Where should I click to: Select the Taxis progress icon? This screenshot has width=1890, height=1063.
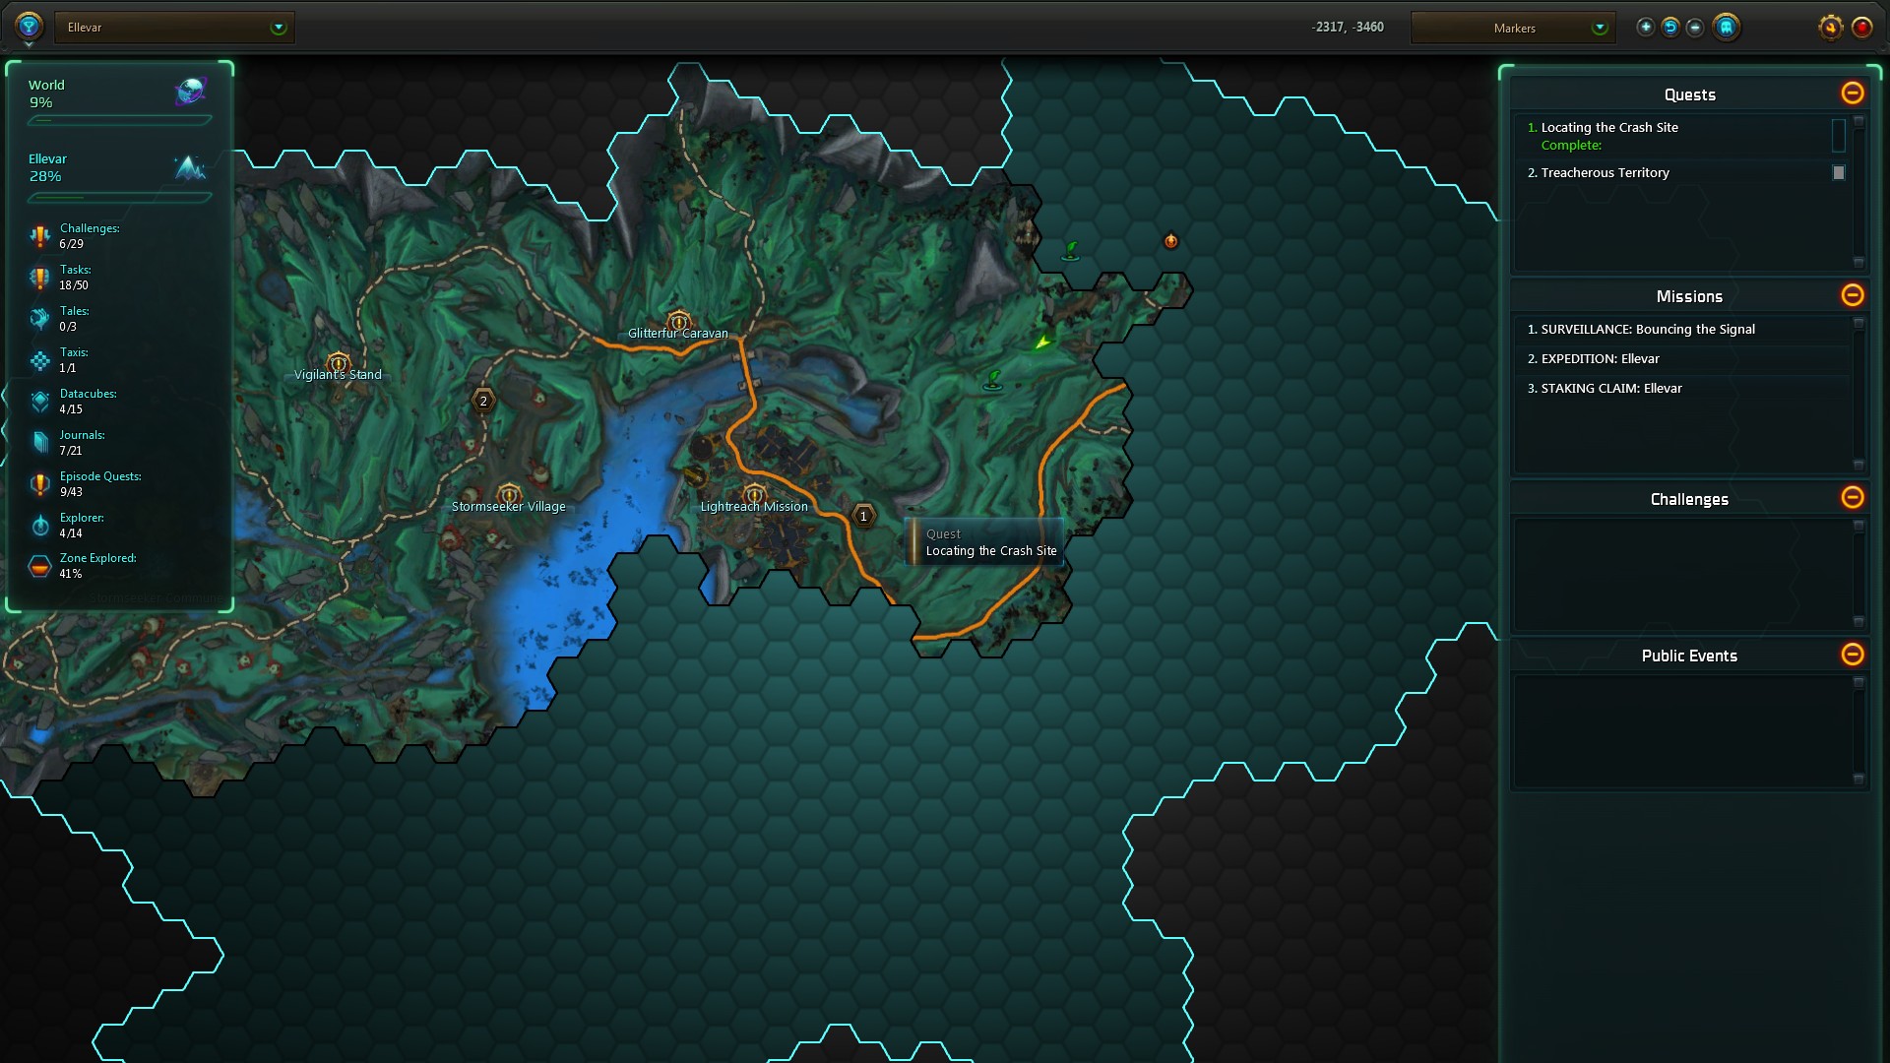(x=39, y=360)
